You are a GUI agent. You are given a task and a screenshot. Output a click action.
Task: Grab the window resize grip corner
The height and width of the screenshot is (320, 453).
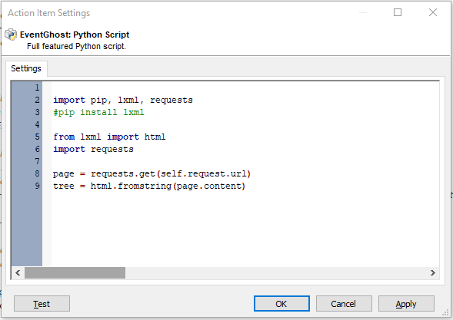pos(446,313)
